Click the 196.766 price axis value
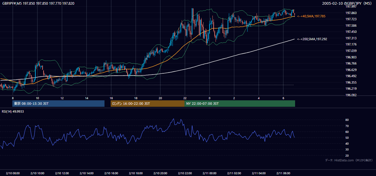 click(x=351, y=63)
